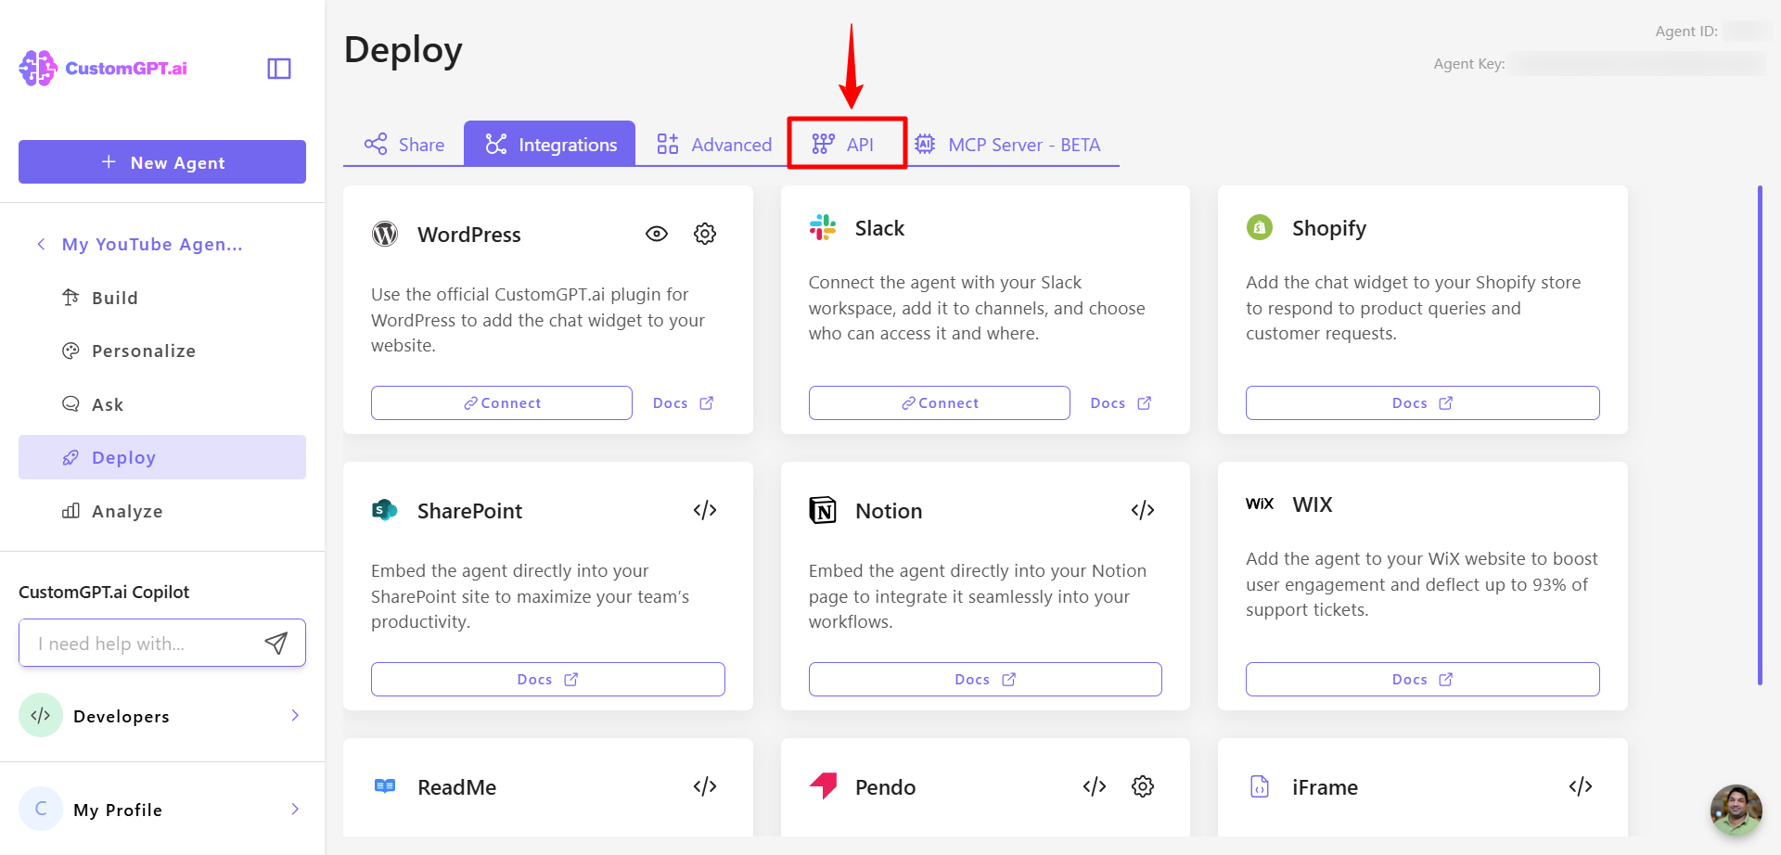
Task: Open Pendo settings gear
Action: pos(1143,786)
